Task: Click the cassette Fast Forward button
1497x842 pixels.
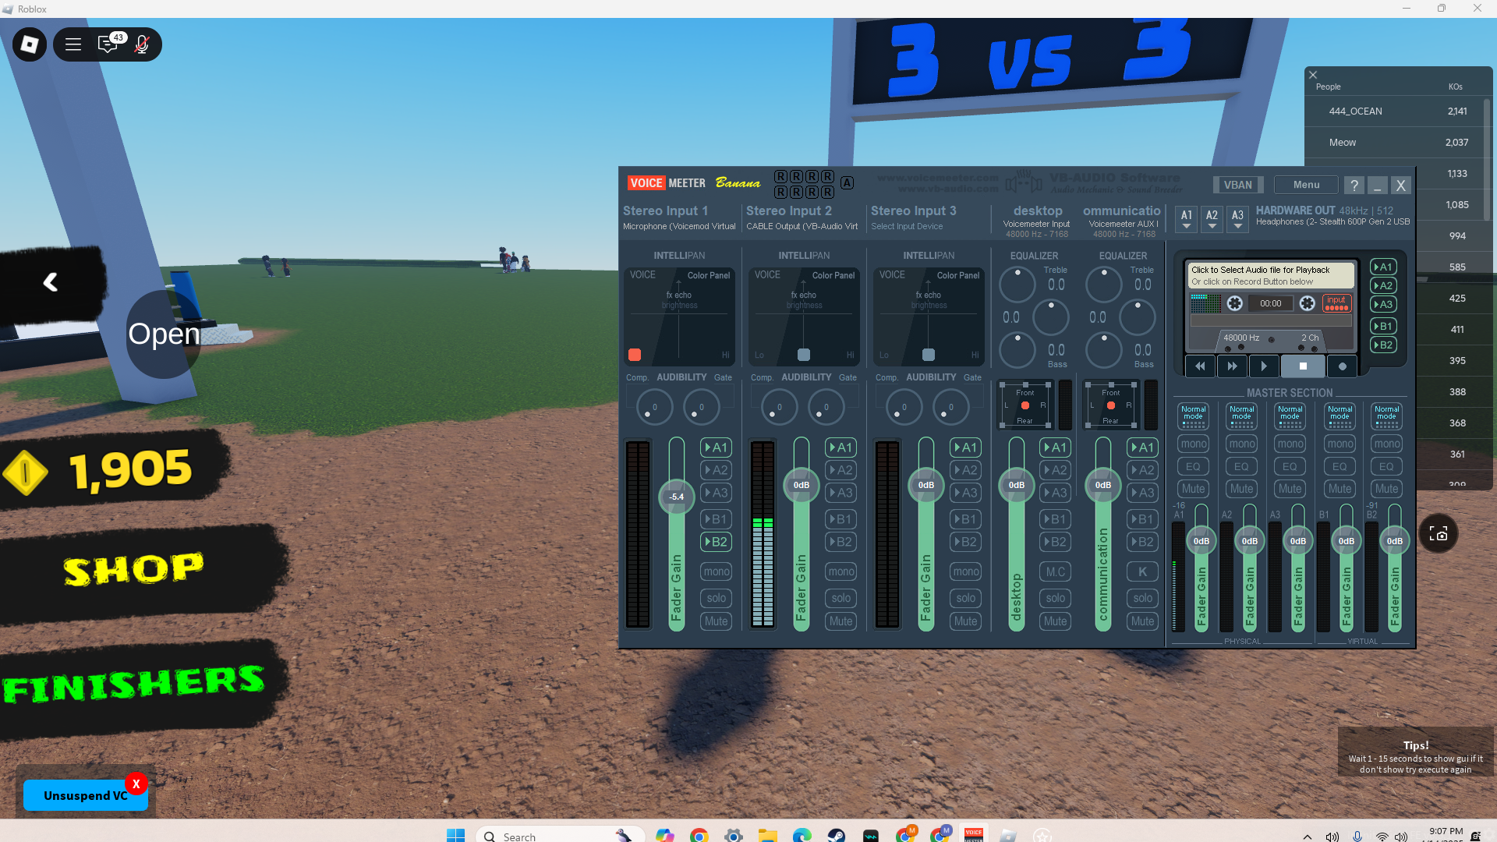Action: click(1232, 366)
